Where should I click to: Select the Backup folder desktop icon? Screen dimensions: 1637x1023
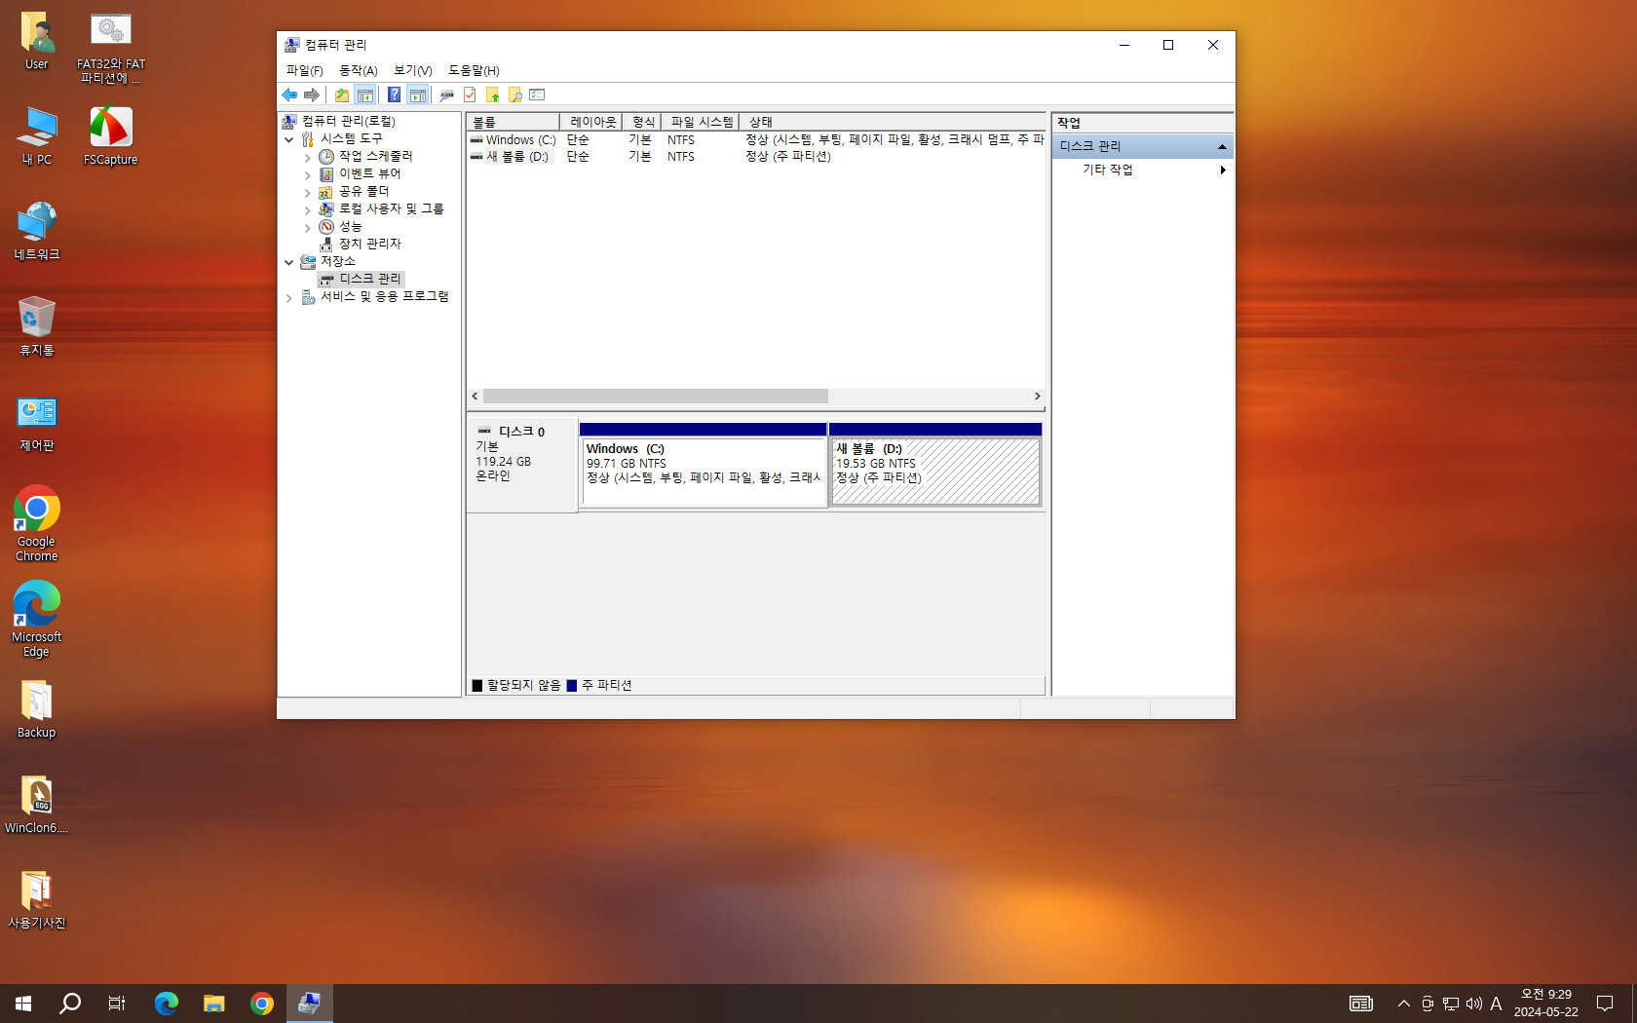point(37,709)
